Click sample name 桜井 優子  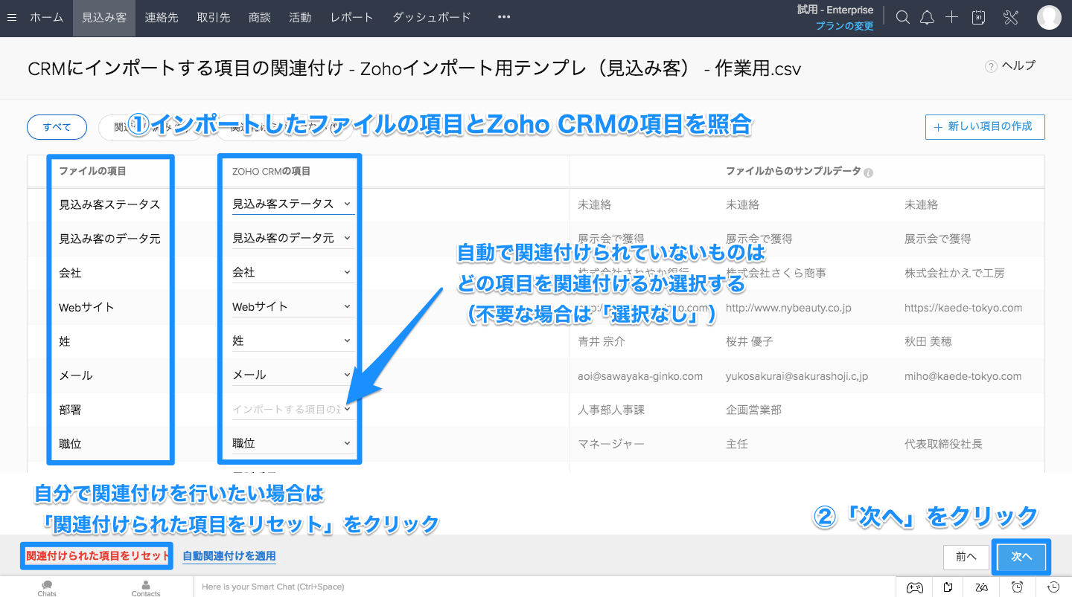750,342
